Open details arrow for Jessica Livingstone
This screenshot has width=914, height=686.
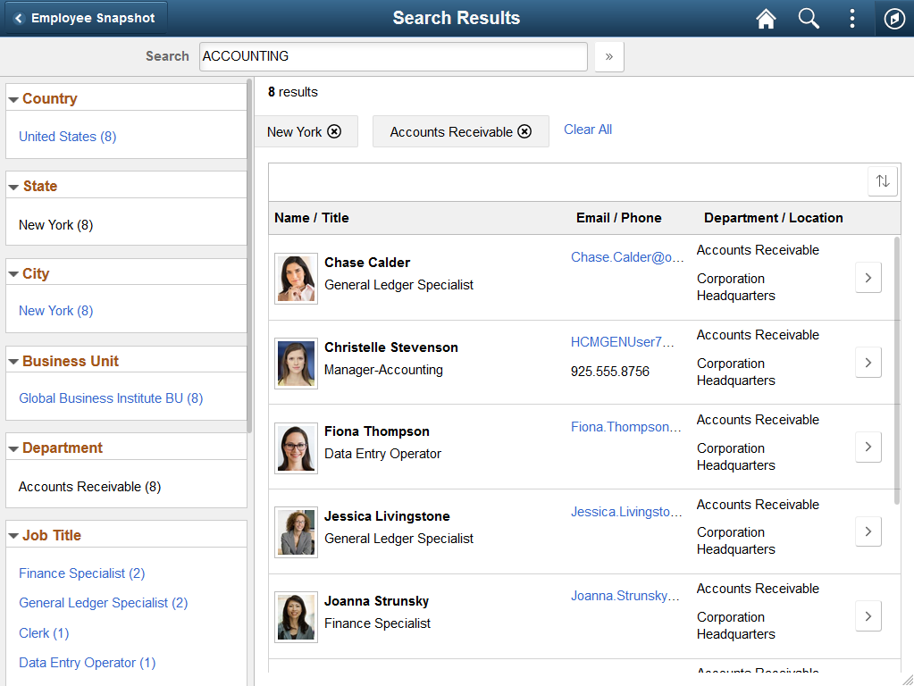point(868,531)
